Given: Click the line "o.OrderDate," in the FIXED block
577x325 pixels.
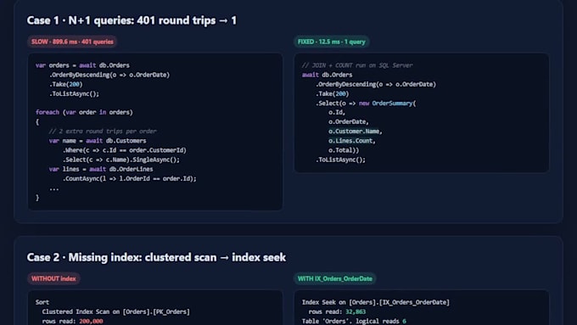Looking at the screenshot, I should coord(349,122).
